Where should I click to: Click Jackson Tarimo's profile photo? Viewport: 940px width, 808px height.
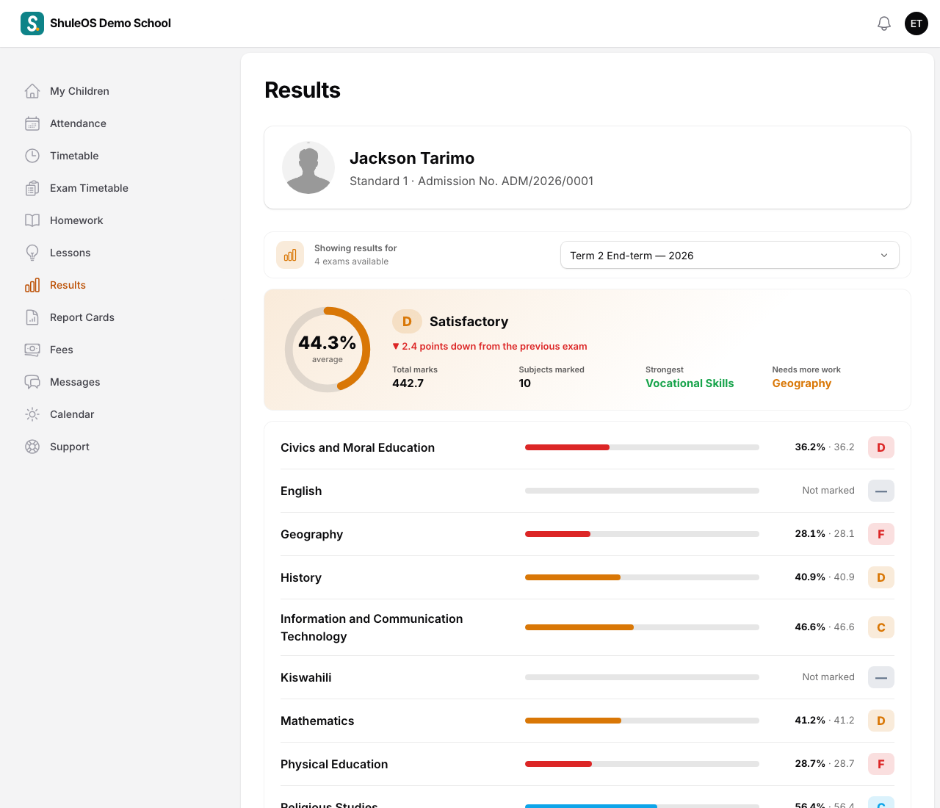point(308,167)
